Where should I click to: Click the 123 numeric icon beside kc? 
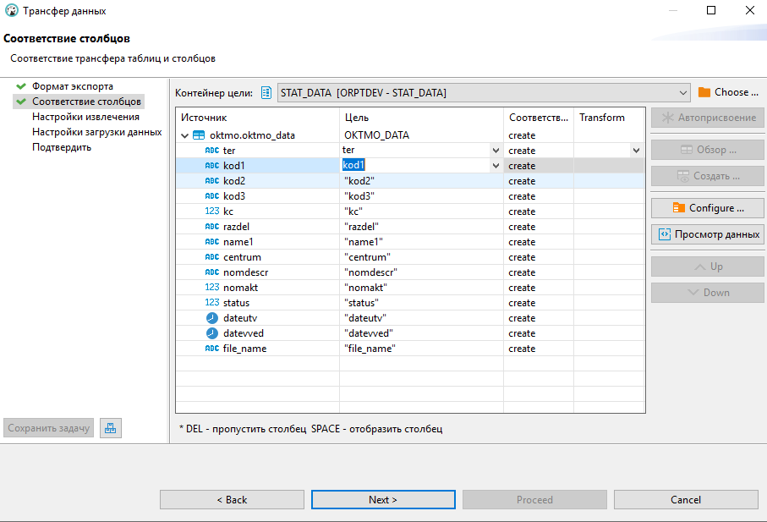211,211
